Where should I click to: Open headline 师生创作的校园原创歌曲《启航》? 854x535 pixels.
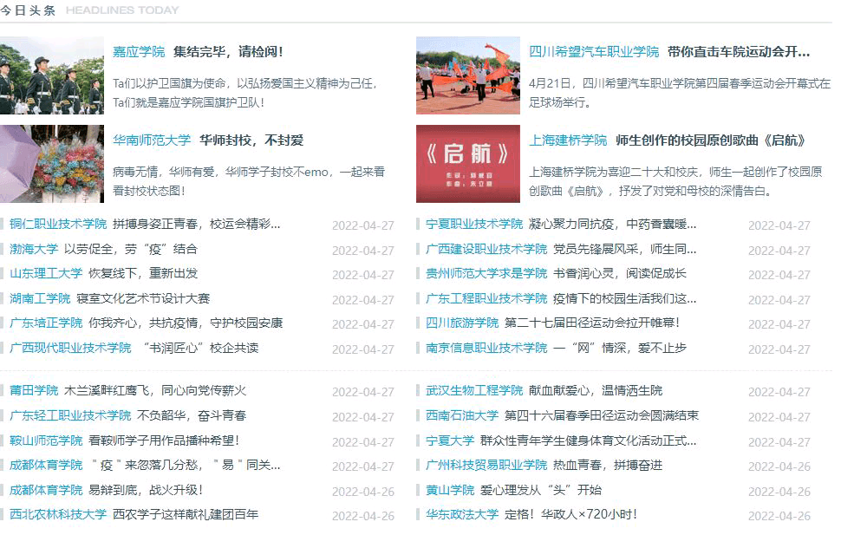[710, 140]
